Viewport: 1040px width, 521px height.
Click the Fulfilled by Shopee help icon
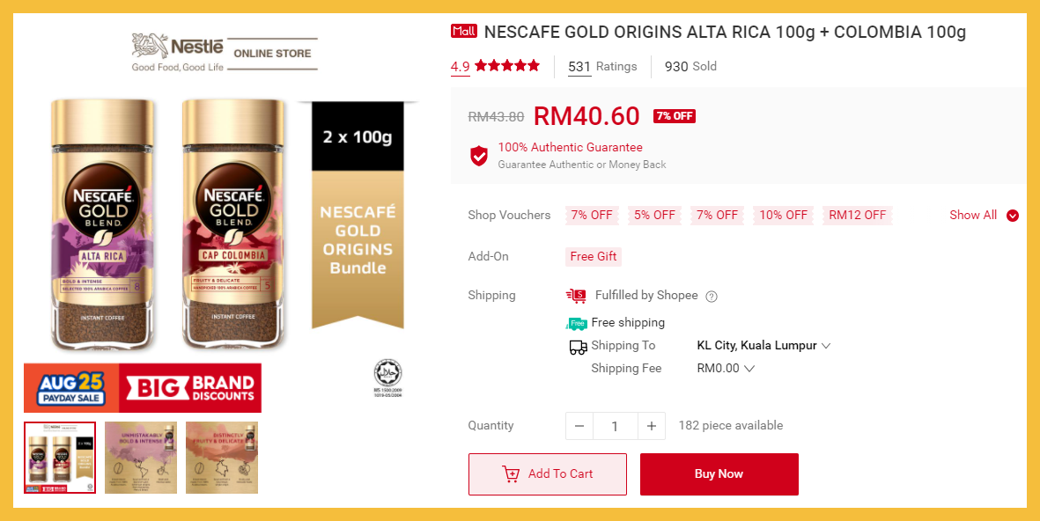pos(712,297)
